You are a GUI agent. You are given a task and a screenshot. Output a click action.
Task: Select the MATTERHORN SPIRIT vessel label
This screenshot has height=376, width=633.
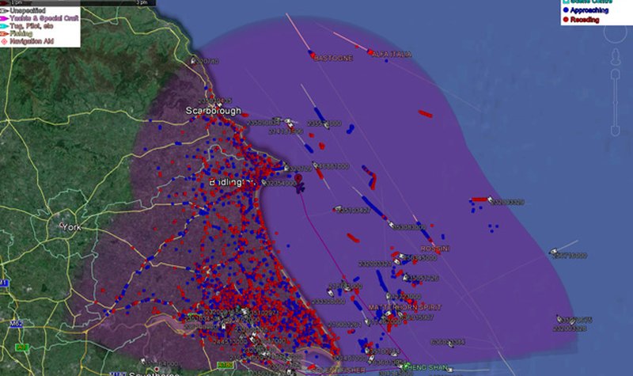tap(404, 307)
